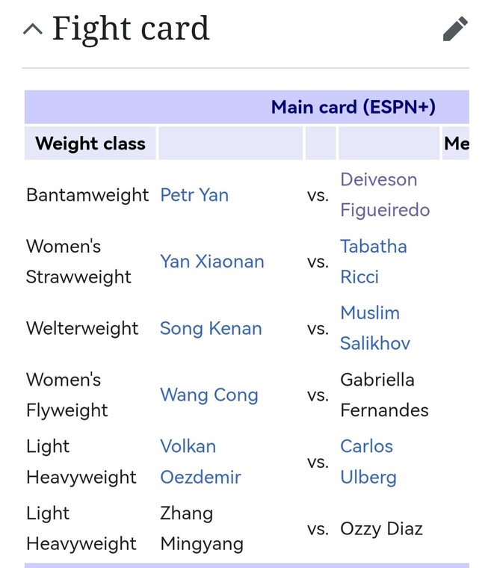
Task: Open Tabatha Ricci's page
Action: tap(373, 262)
